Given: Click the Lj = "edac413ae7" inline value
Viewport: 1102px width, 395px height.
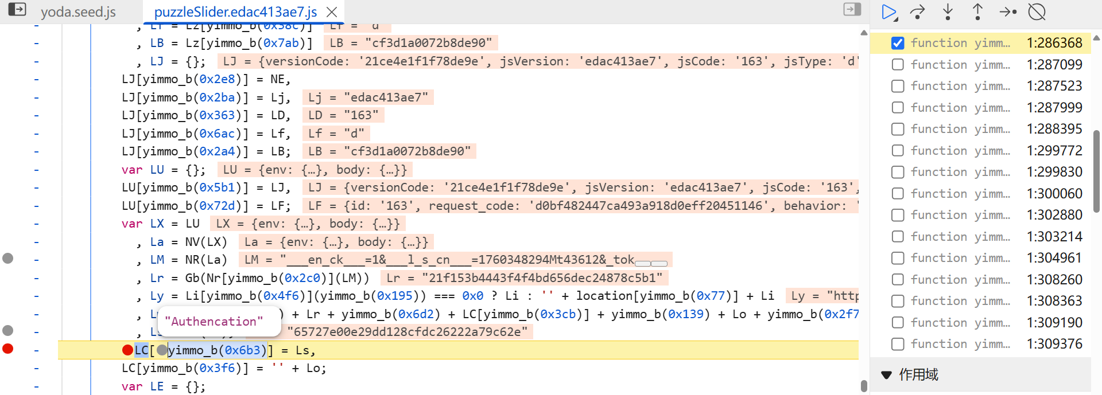Looking at the screenshot, I should (x=368, y=97).
